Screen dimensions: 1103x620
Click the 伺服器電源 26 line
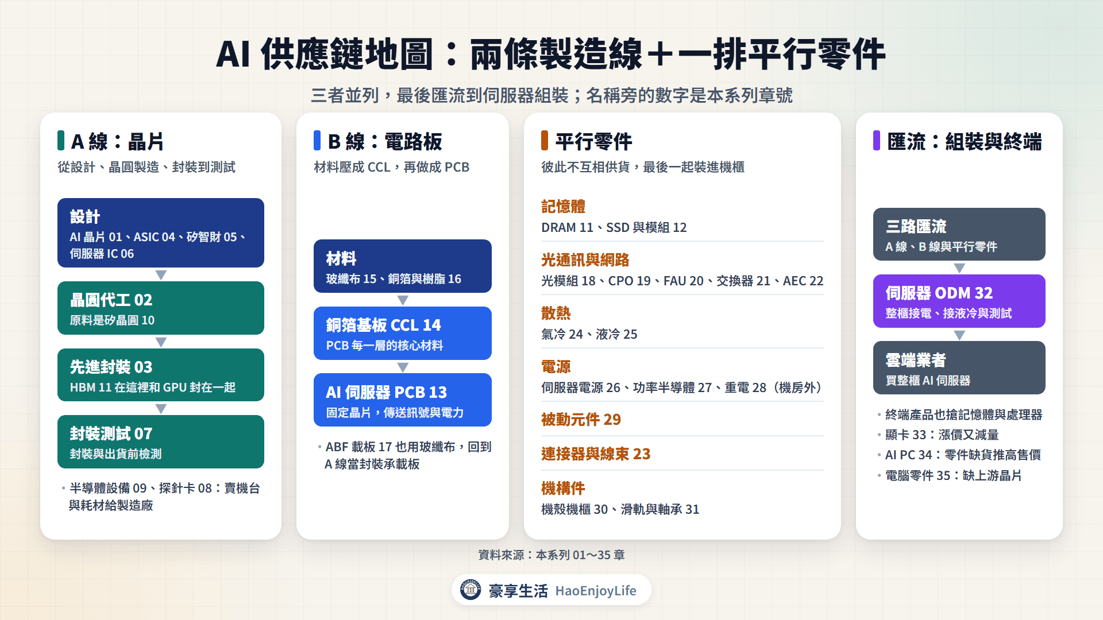(683, 387)
